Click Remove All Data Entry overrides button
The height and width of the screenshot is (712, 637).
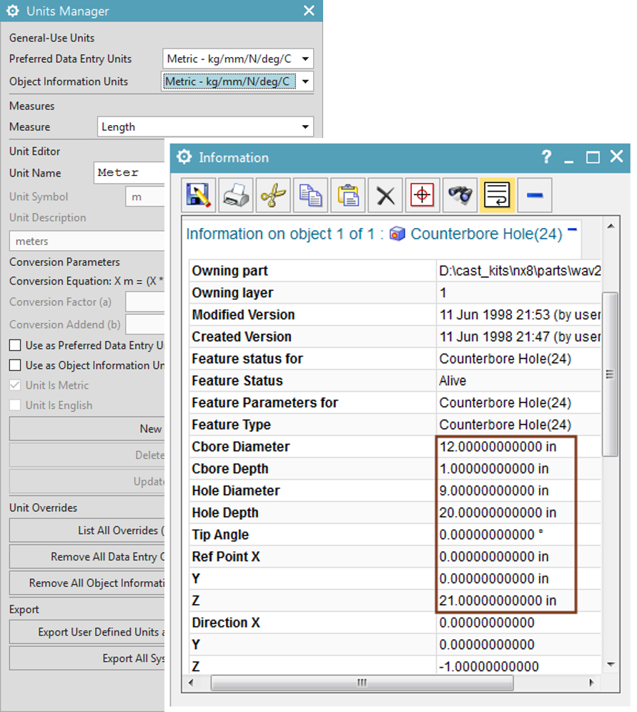point(87,557)
